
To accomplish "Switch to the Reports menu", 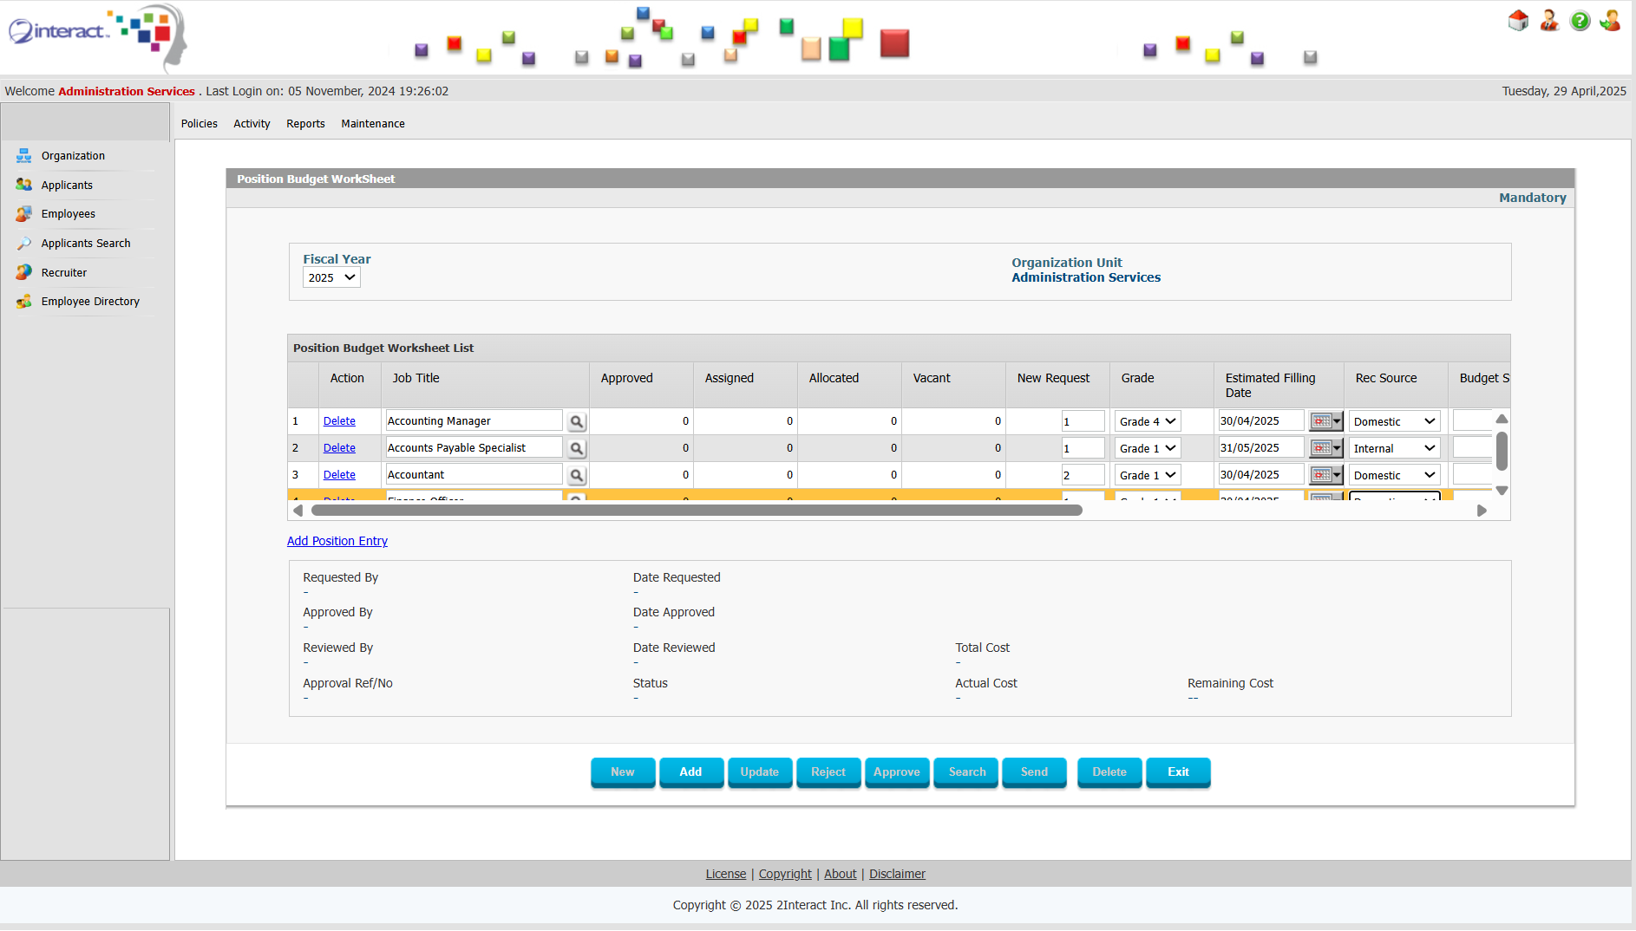I will (x=305, y=123).
